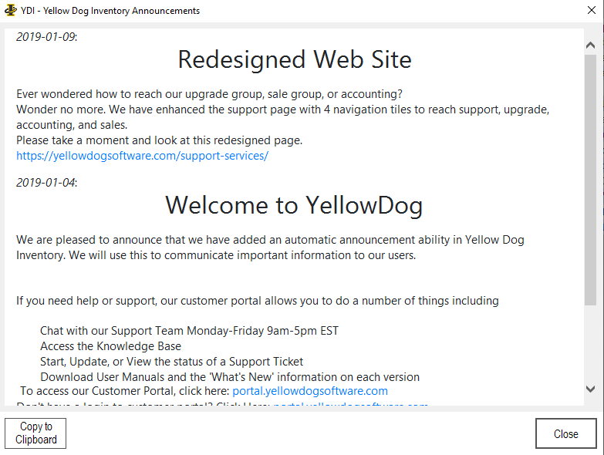Click 'Please take a moment and look' sentence
Viewport: 604px width, 455px height.
(x=159, y=140)
